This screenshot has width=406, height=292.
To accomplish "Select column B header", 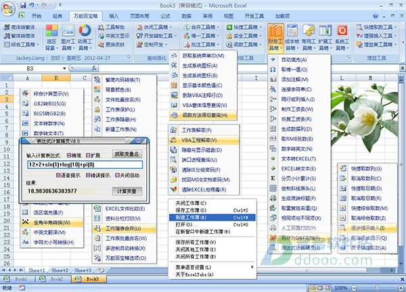I will pyautogui.click(x=56, y=78).
